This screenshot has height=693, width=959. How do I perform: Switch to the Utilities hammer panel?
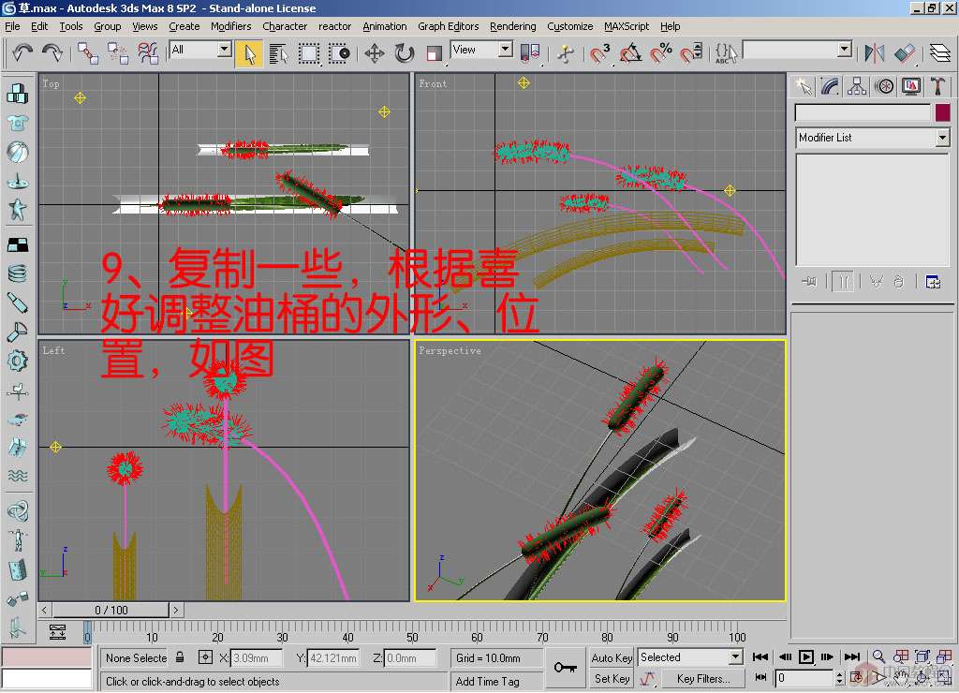click(937, 87)
